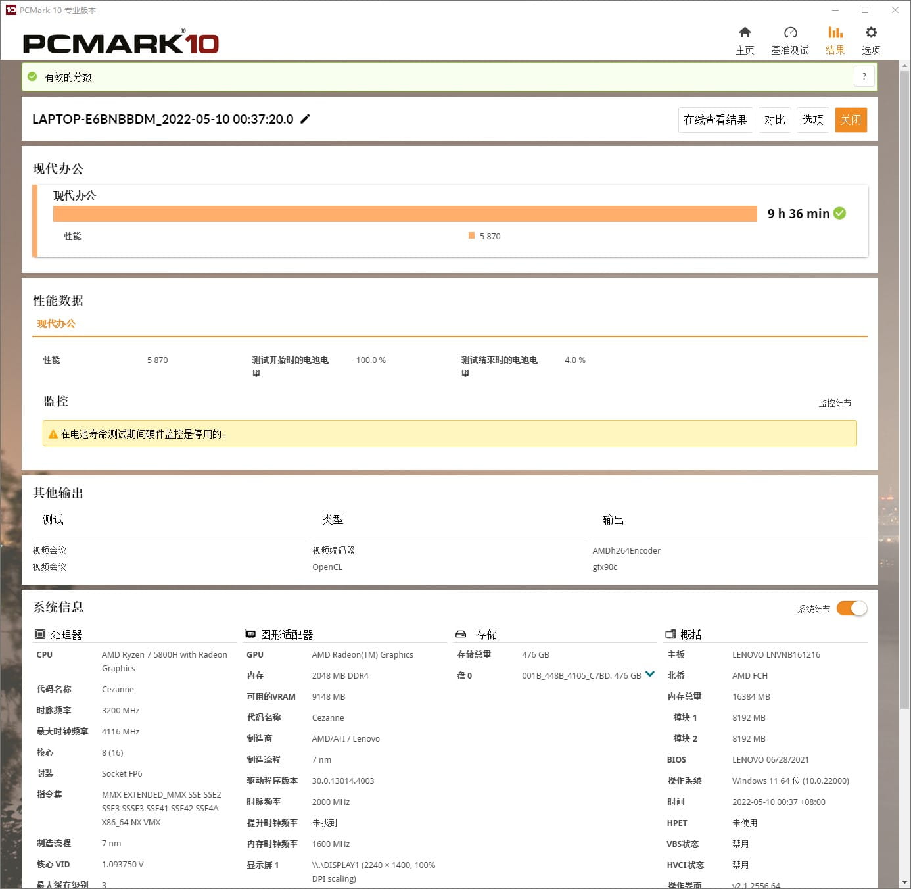Click the 100.0 % starting battery value
The height and width of the screenshot is (889, 911).
[x=371, y=360]
